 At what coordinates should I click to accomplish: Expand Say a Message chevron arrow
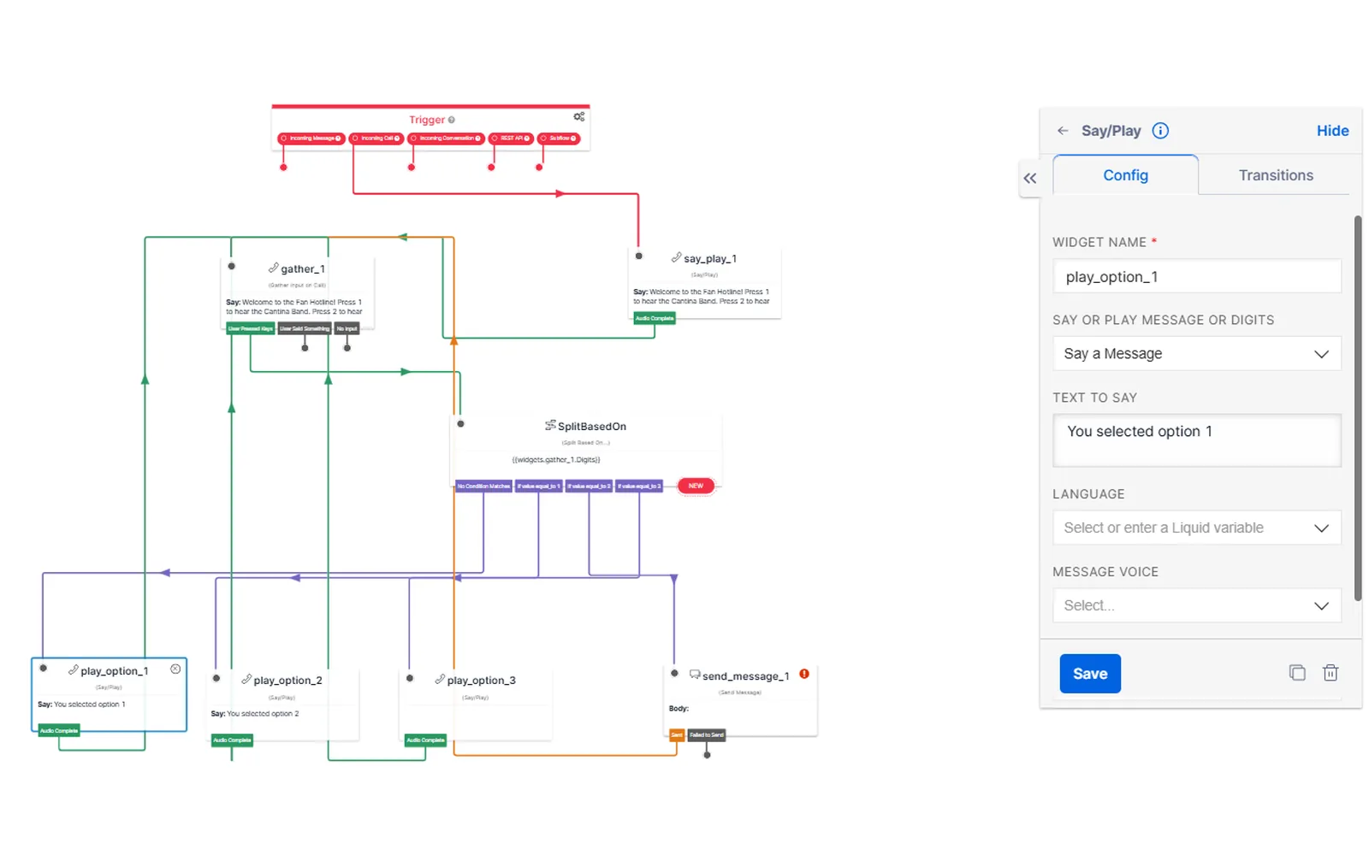tap(1321, 354)
